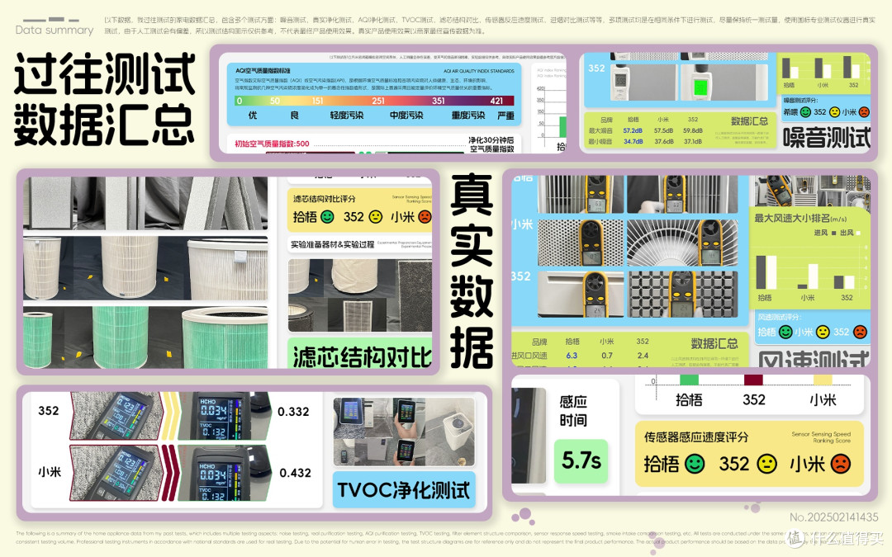This screenshot has width=892, height=557.
Task: Choose red face by 小米 in 传感器感应速度评分
Action: (x=840, y=464)
